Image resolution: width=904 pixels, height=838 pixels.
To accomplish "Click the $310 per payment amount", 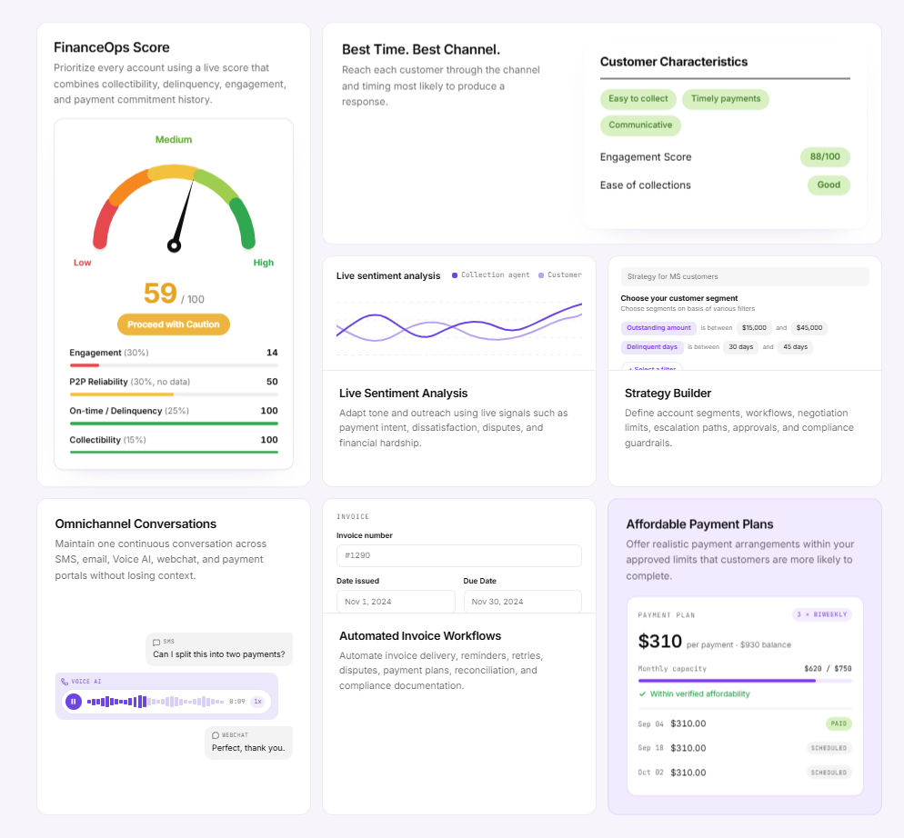I will pos(660,642).
